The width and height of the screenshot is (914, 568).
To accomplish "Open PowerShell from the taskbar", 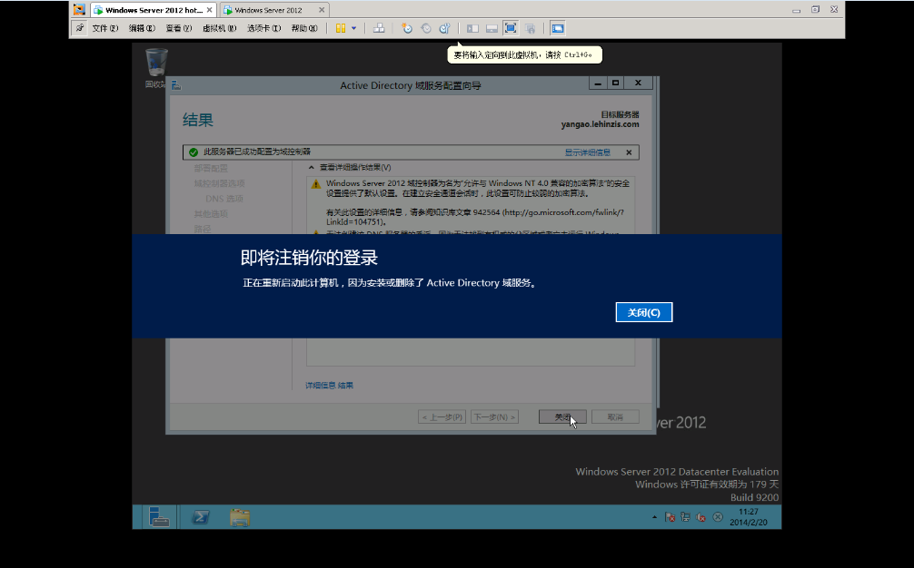I will [x=201, y=517].
